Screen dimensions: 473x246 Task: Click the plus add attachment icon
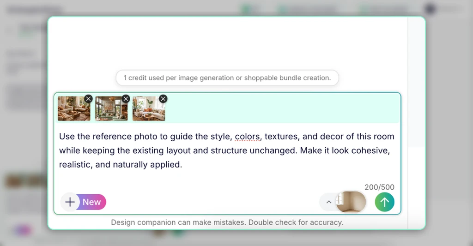click(70, 202)
